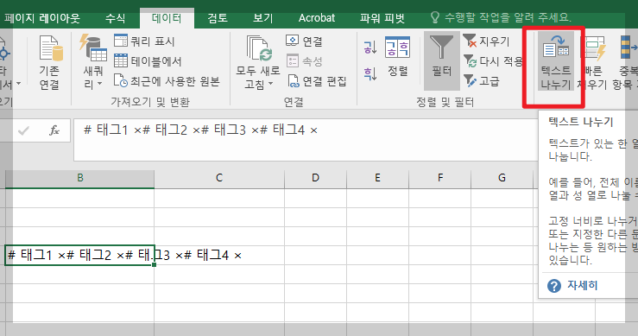Sort descending with the ㅎ-공 arrow icon
The height and width of the screenshot is (336, 638).
pos(370,73)
